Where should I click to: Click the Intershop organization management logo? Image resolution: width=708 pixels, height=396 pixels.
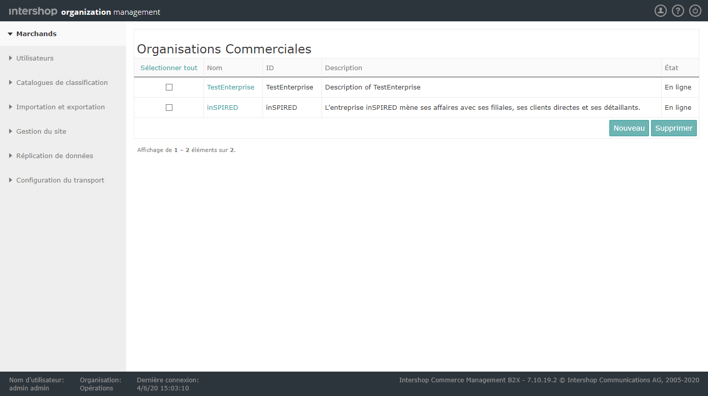pos(84,12)
